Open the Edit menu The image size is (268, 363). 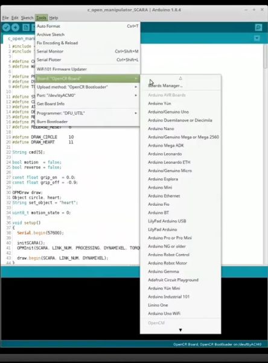point(14,18)
